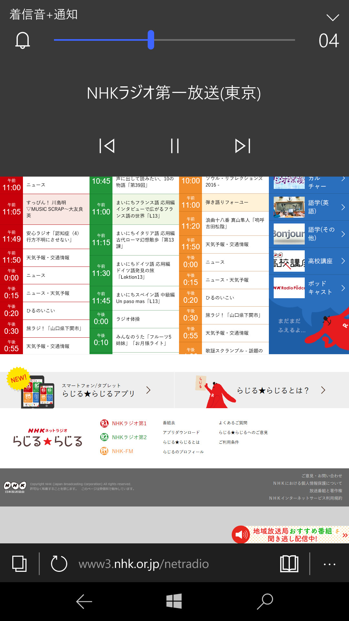Open browser more options menu
Image resolution: width=349 pixels, height=621 pixels.
click(x=330, y=564)
